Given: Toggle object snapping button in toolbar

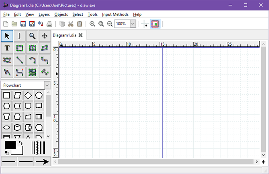Looking at the screenshot, I should (x=155, y=24).
